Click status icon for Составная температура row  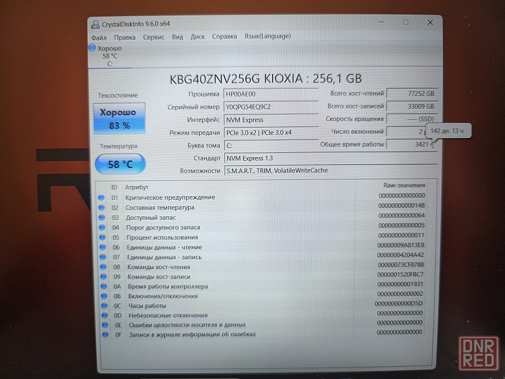[x=102, y=207]
